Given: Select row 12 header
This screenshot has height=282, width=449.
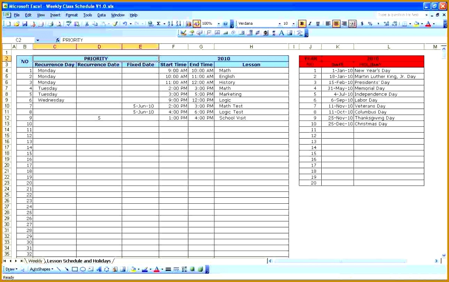Looking at the screenshot, I should point(7,118).
